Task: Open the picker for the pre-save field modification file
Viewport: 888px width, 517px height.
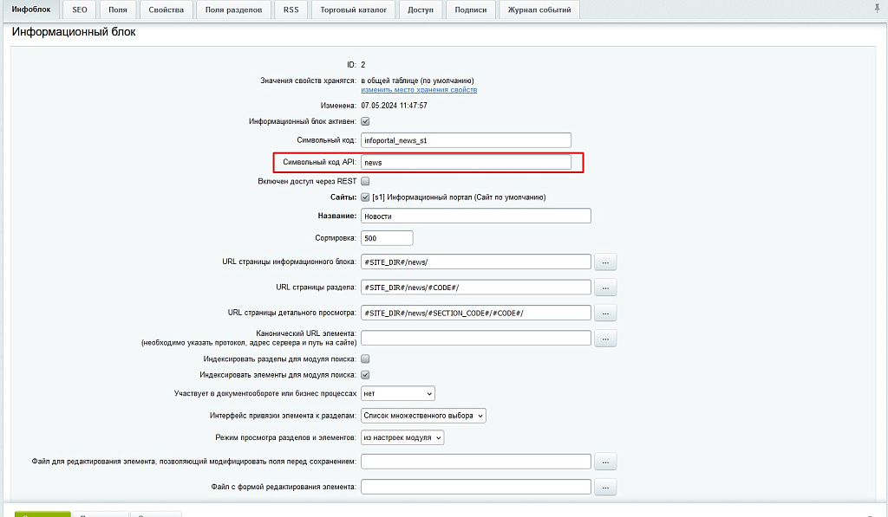Action: [604, 462]
